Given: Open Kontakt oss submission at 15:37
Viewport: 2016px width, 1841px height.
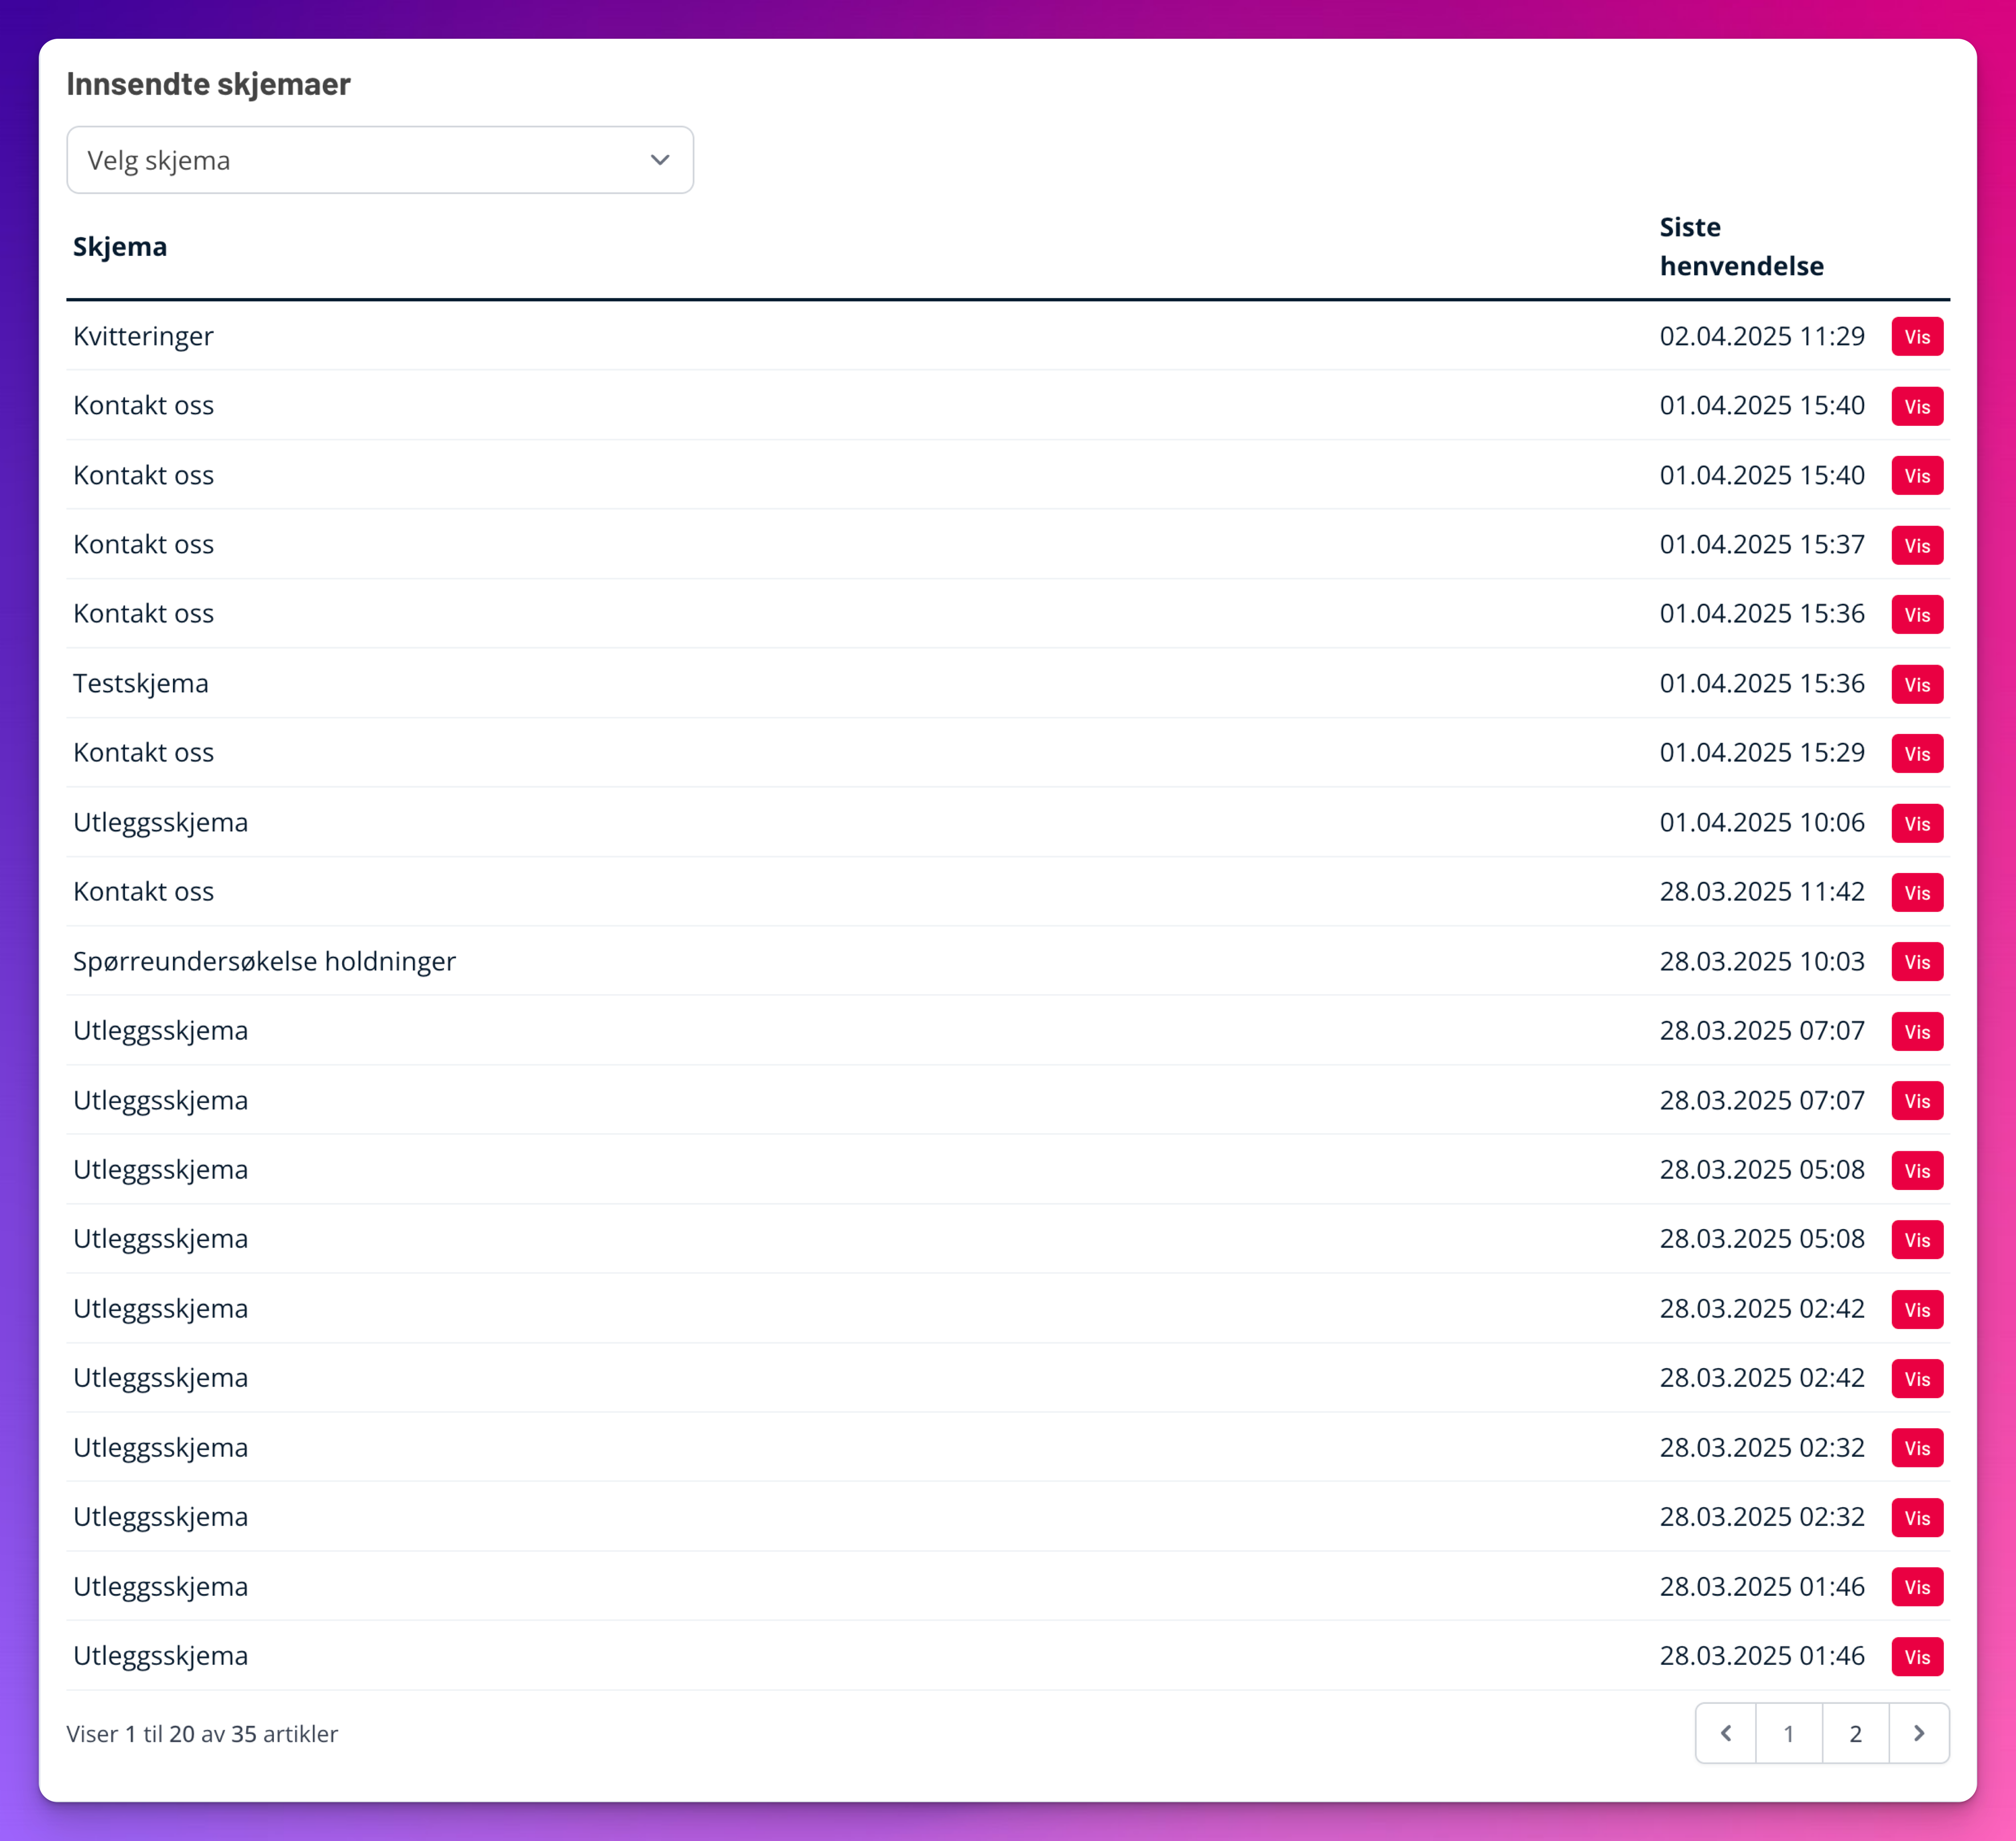Looking at the screenshot, I should point(1916,546).
